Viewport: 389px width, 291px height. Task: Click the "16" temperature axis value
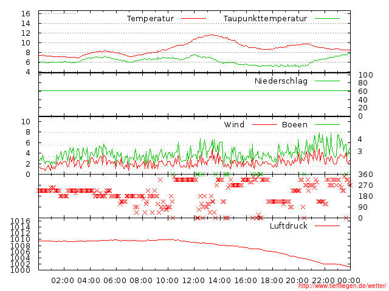[x=26, y=14]
